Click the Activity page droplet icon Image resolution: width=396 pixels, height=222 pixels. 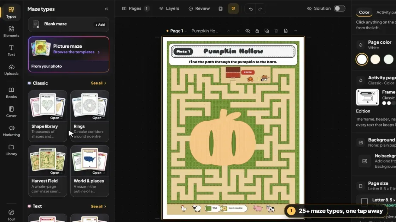point(361,80)
